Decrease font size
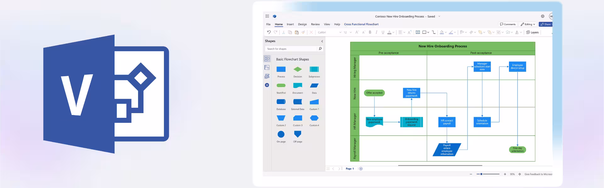 (x=364, y=32)
